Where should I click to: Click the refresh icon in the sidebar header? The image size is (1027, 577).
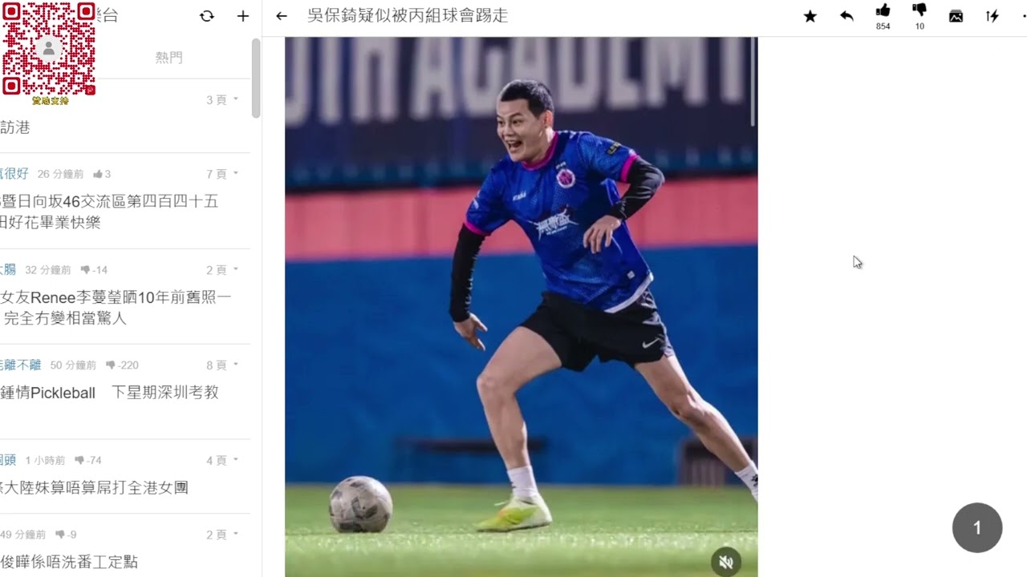coord(207,16)
